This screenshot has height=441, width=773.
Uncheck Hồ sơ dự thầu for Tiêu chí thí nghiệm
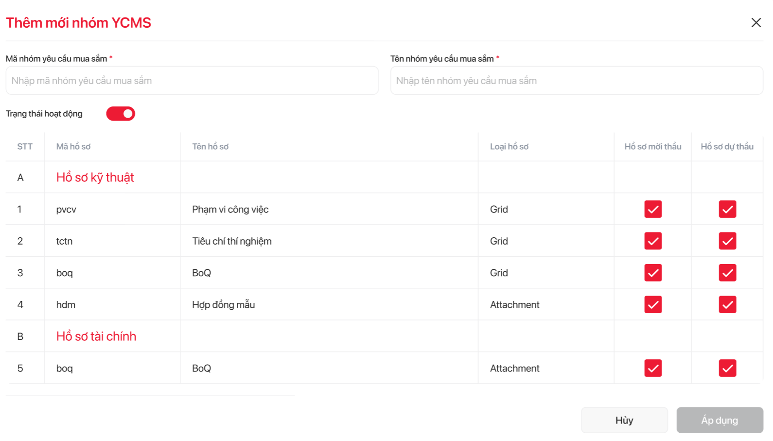pyautogui.click(x=727, y=241)
